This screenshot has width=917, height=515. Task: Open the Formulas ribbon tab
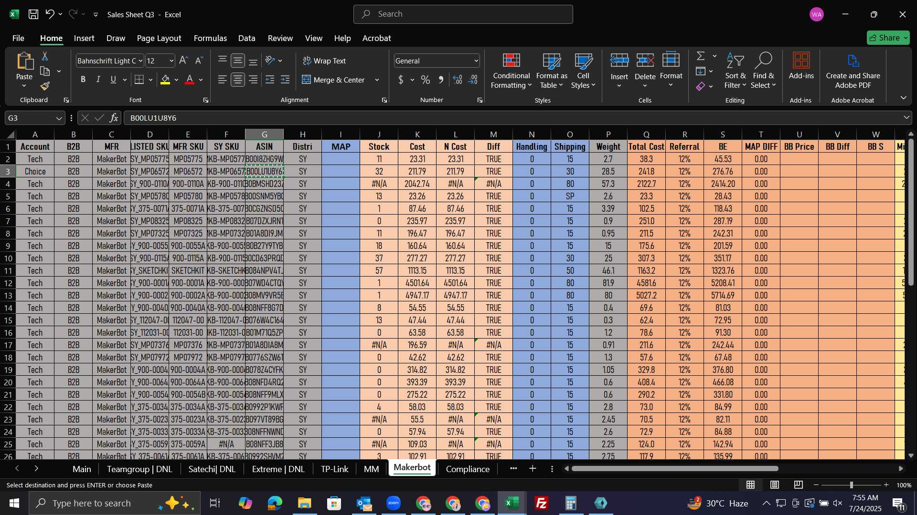click(x=210, y=38)
